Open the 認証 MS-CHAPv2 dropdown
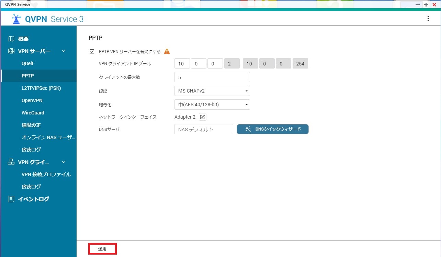 coord(212,91)
